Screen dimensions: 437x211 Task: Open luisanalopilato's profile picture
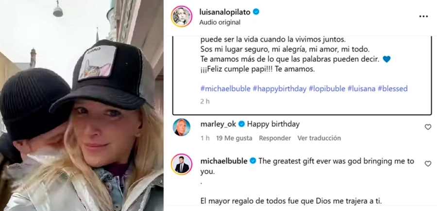[182, 17]
